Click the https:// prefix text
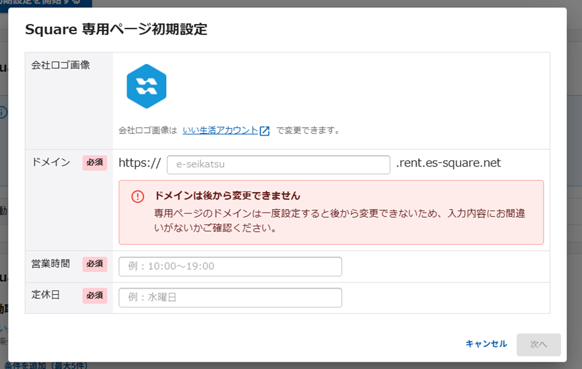 pos(140,163)
